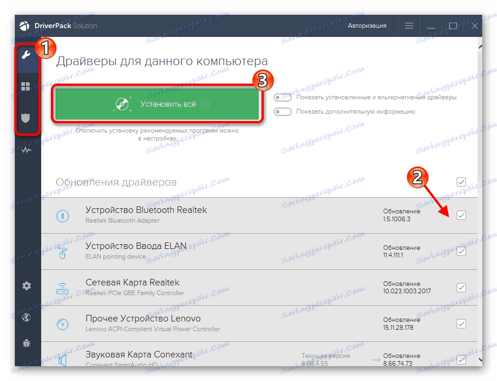Open Settings gear in the sidebar
The height and width of the screenshot is (381, 497).
(x=27, y=286)
